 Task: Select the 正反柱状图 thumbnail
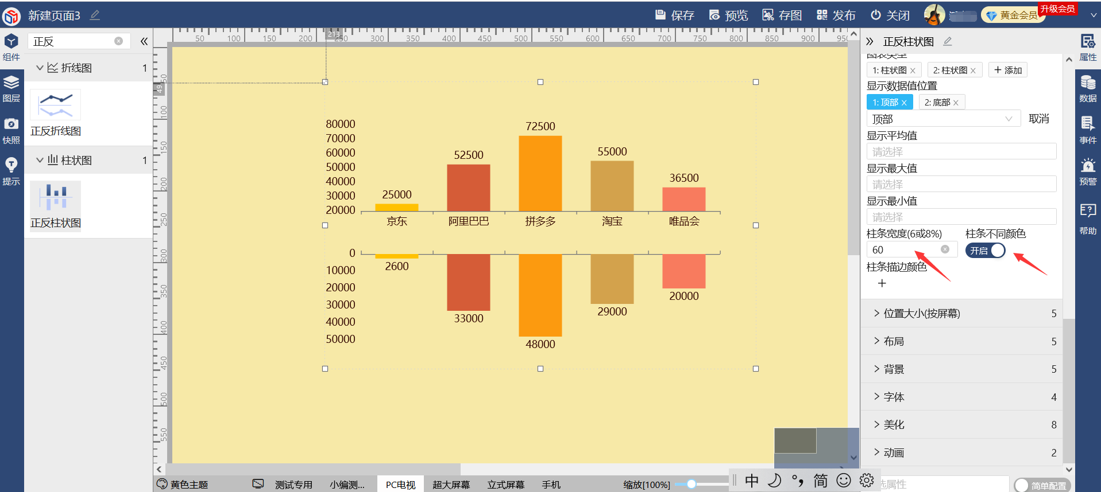coord(55,196)
